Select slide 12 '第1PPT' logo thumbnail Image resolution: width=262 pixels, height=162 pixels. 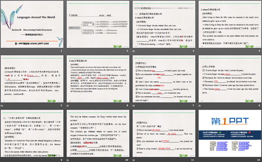point(230,134)
